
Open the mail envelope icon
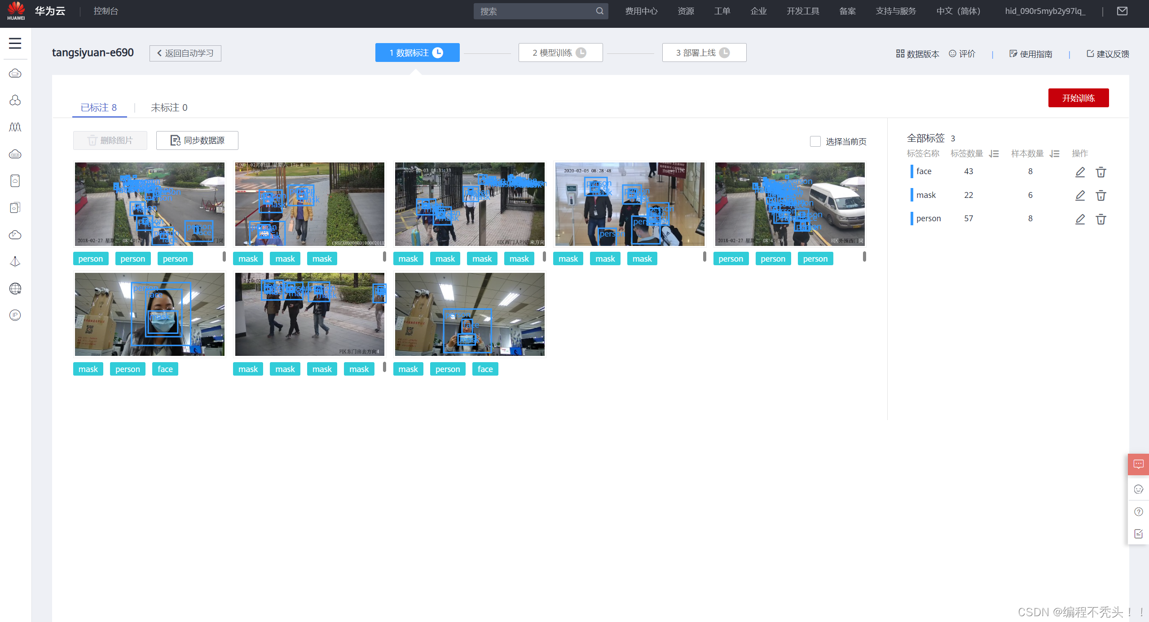[1122, 11]
